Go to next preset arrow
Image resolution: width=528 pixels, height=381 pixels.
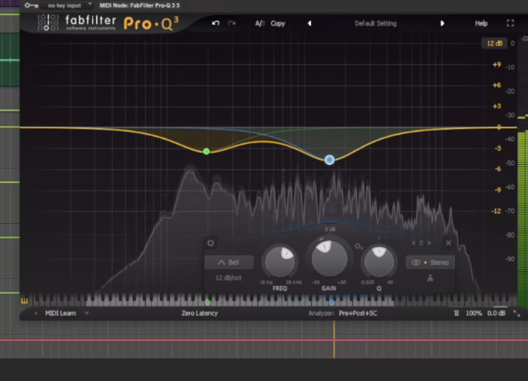click(442, 23)
